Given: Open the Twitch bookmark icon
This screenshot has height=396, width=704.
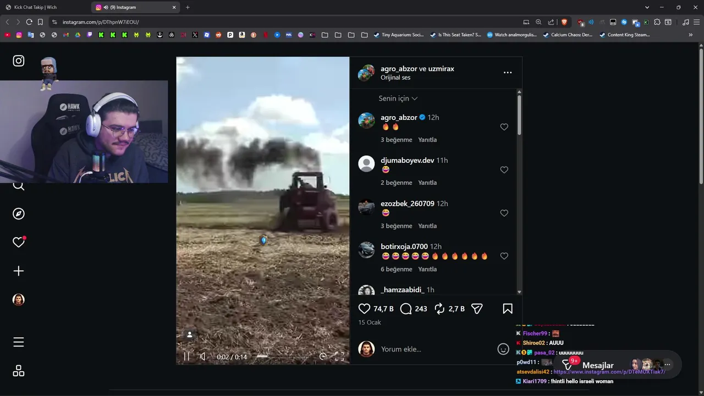Looking at the screenshot, I should pyautogui.click(x=90, y=35).
